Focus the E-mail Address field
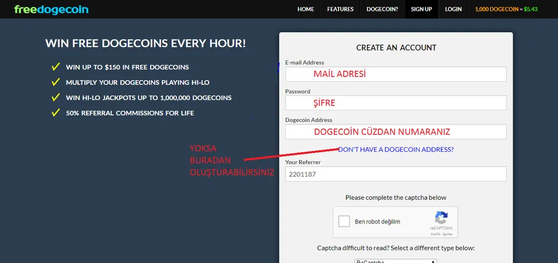Image resolution: width=558 pixels, height=263 pixels. click(x=396, y=74)
